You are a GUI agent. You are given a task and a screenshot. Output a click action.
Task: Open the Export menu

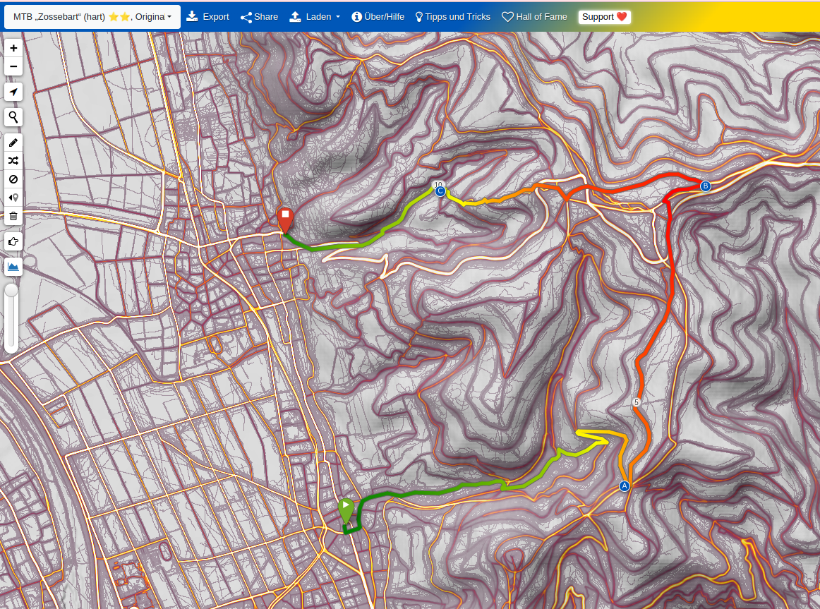tap(208, 17)
